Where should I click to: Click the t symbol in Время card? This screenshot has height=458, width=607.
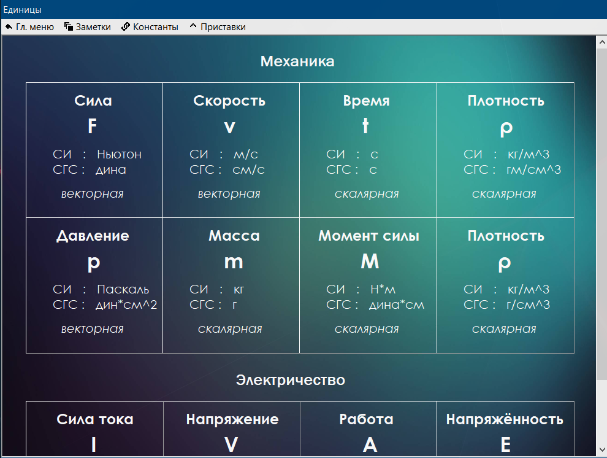(365, 125)
